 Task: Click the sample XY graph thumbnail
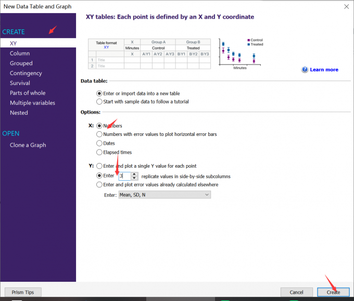tap(241, 54)
